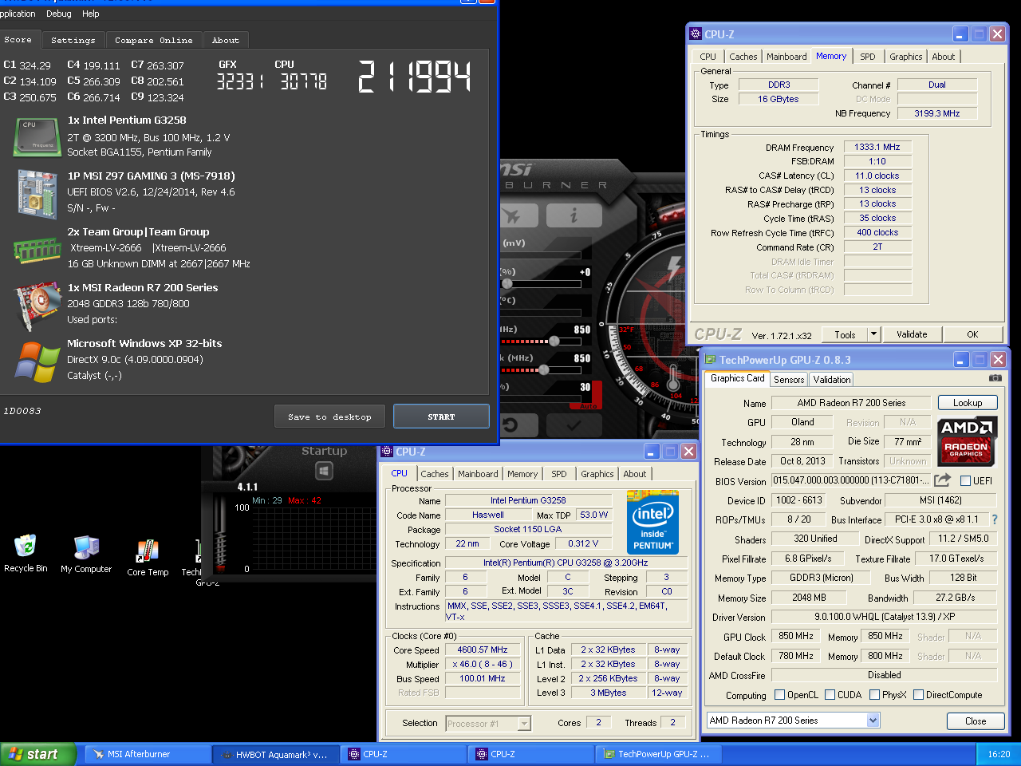Viewport: 1021px width, 766px height.
Task: Click the bus interface question mark in GPU-Z
Action: (995, 519)
